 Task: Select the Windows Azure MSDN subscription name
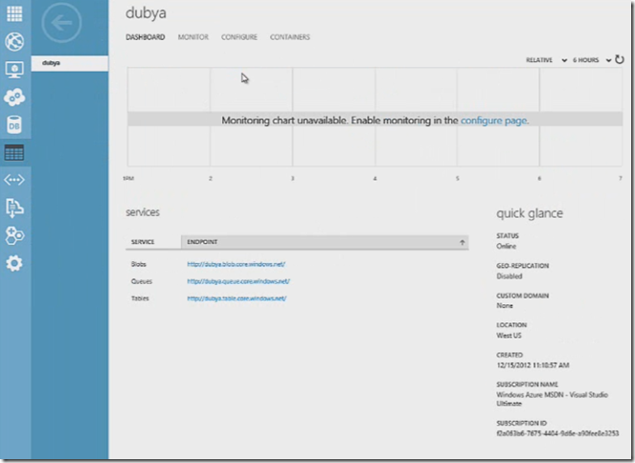(552, 399)
